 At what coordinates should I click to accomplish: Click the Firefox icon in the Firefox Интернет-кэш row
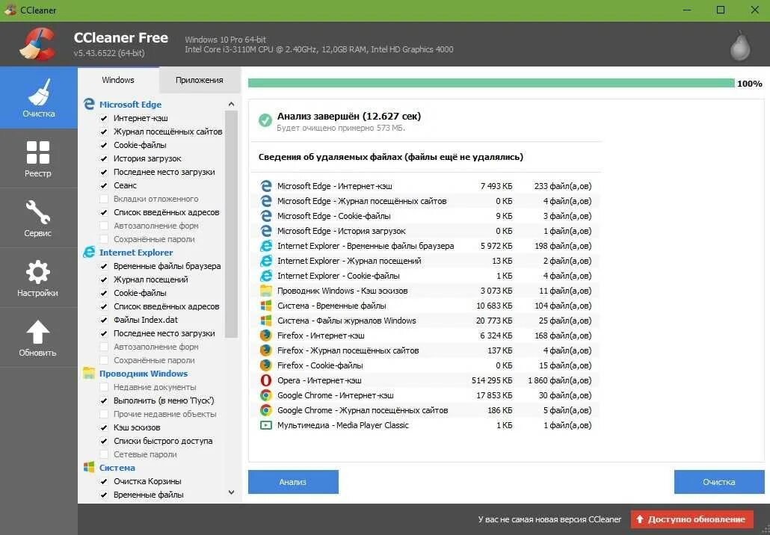[265, 335]
